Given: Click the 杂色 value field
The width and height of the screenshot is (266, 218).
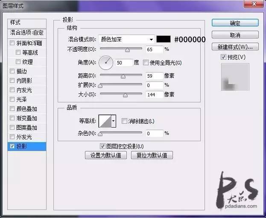Looking at the screenshot, I should pyautogui.click(x=154, y=134).
